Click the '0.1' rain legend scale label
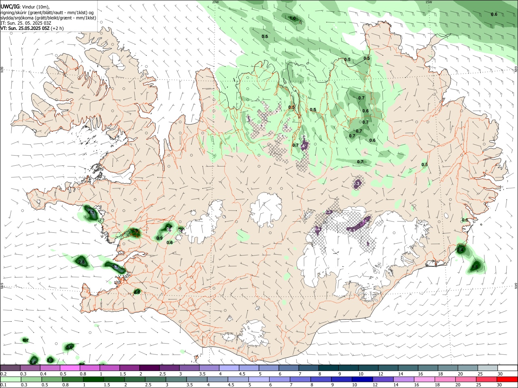 pyautogui.click(x=3, y=385)
